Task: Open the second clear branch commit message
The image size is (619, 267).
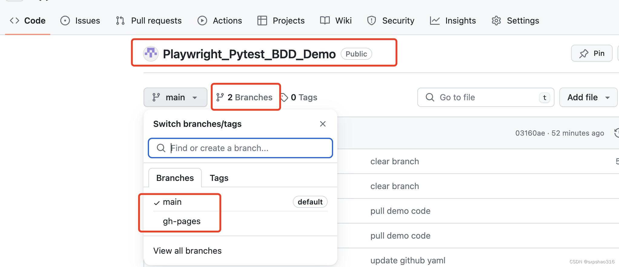Action: coord(395,186)
